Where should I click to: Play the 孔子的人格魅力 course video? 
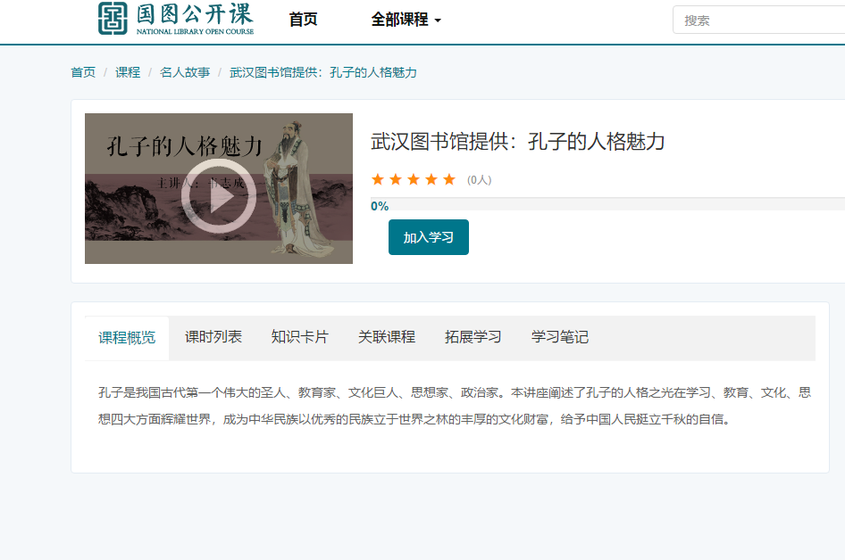click(218, 197)
